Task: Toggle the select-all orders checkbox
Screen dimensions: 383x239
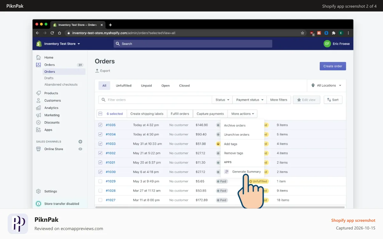Action: 100,114
